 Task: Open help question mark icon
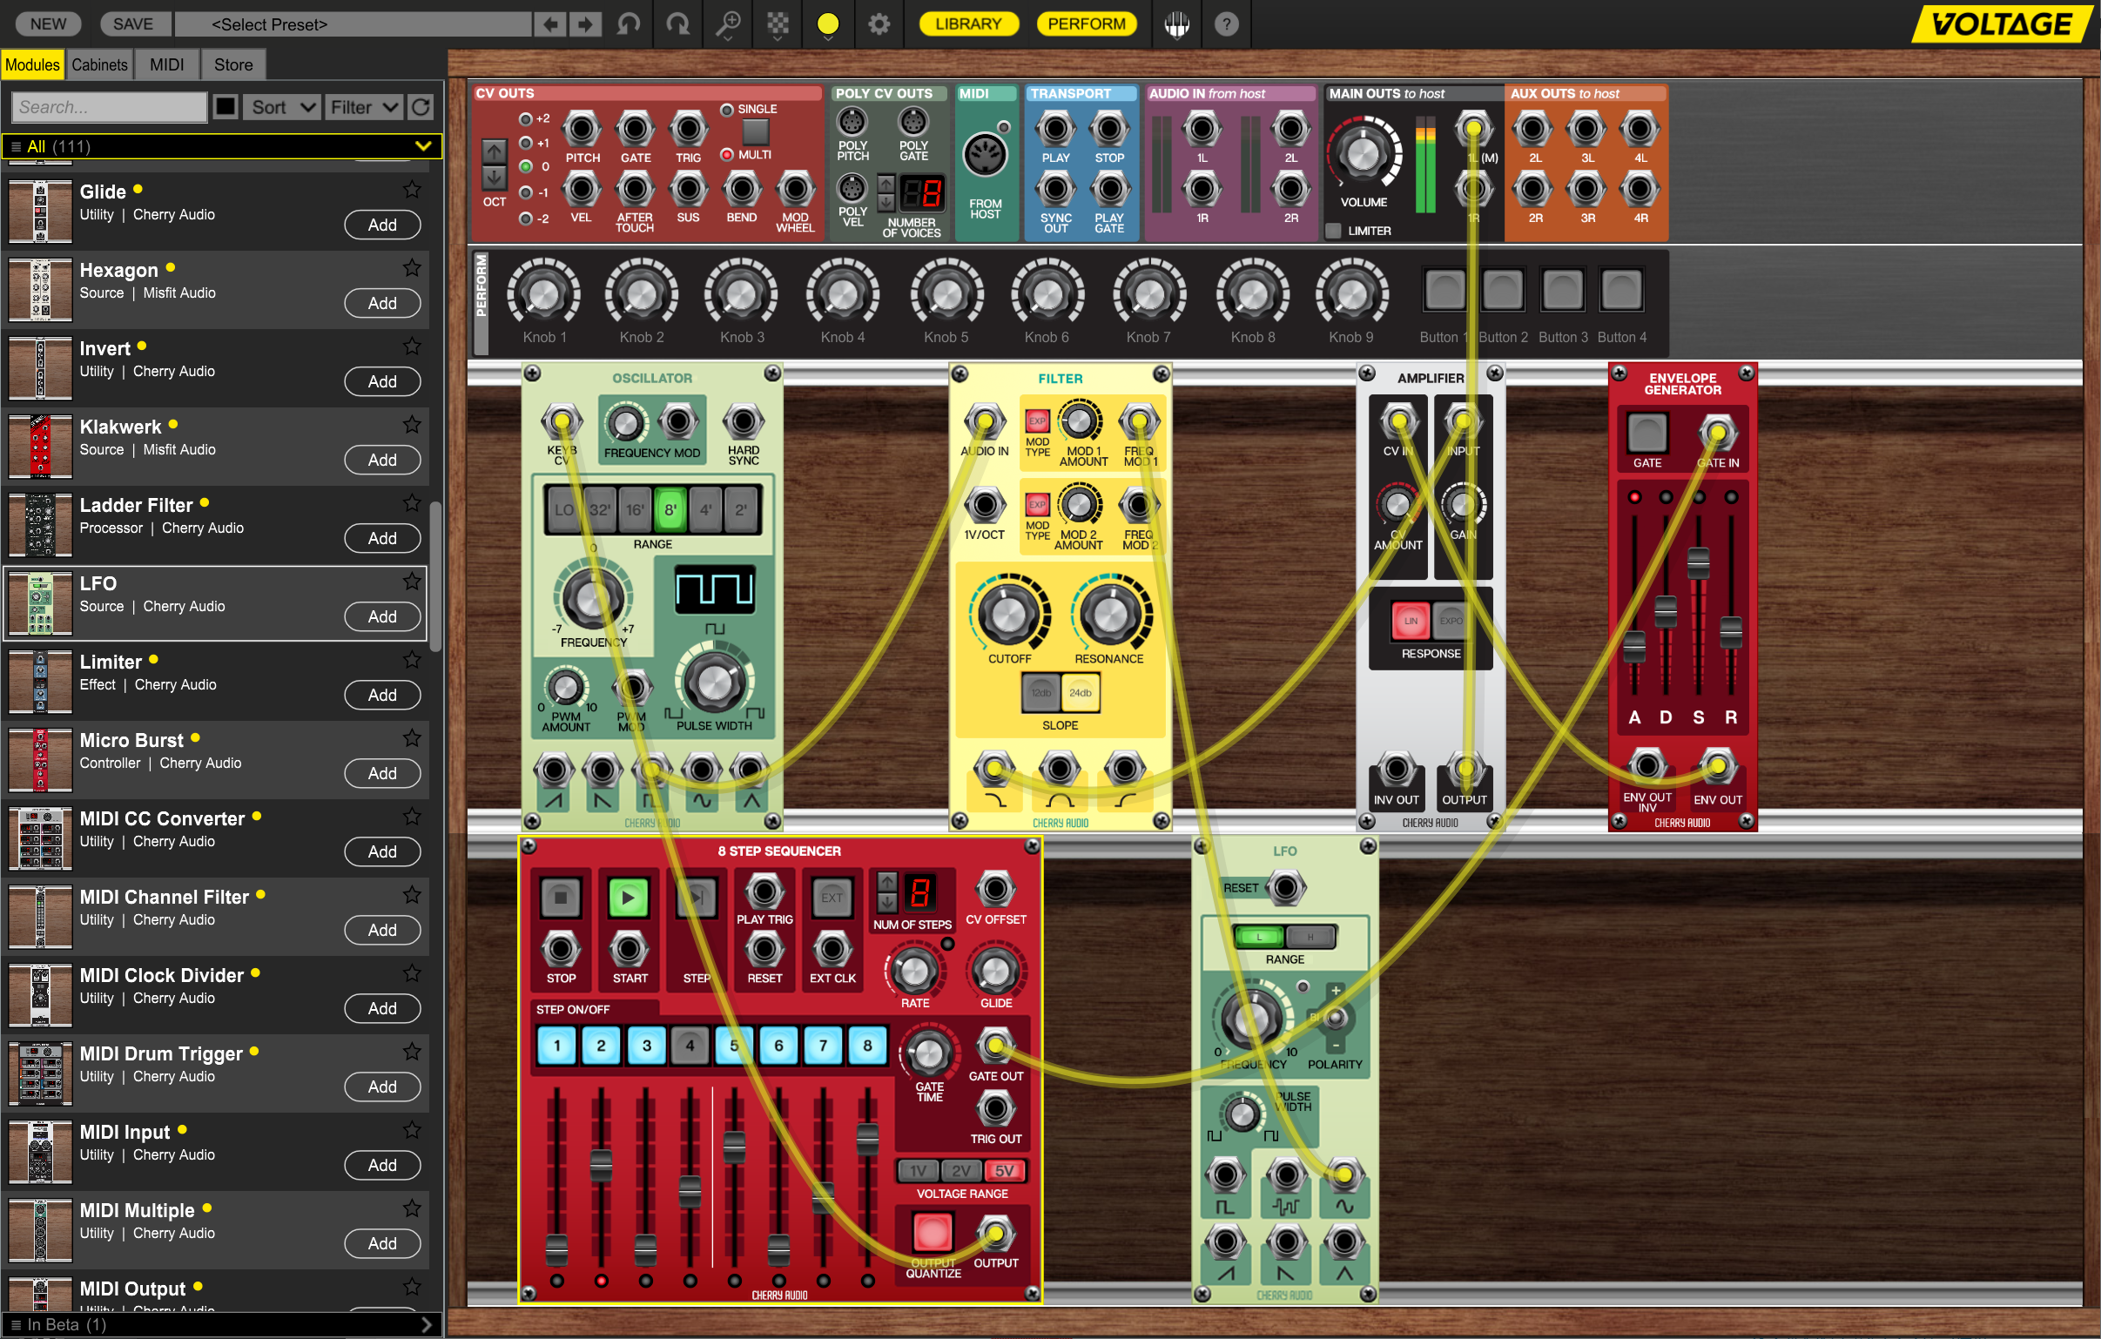[1226, 24]
